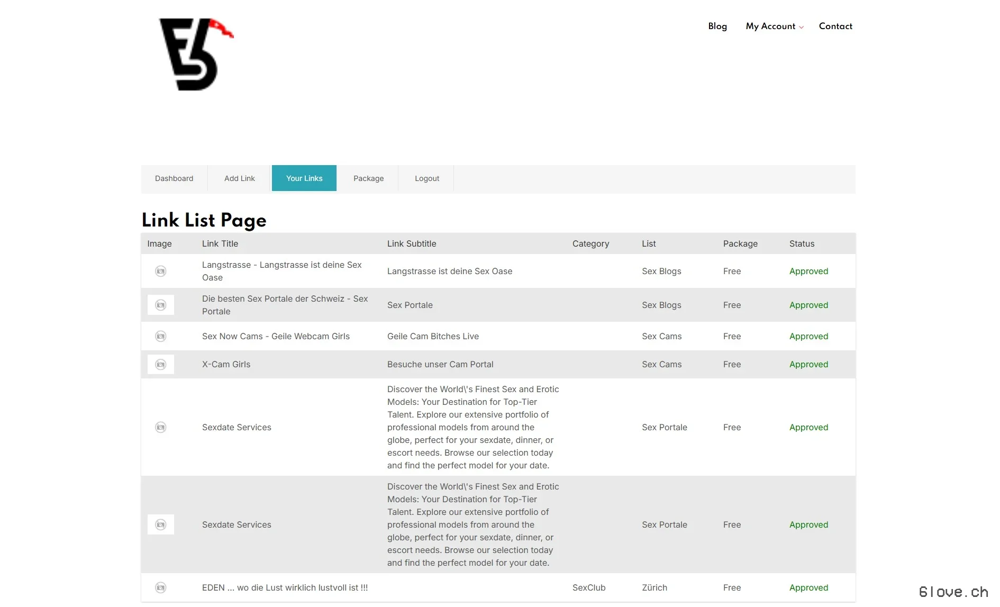Viewport: 1000px width, 607px height.
Task: Click Approved status in the X-Cam Girls row
Action: (808, 364)
